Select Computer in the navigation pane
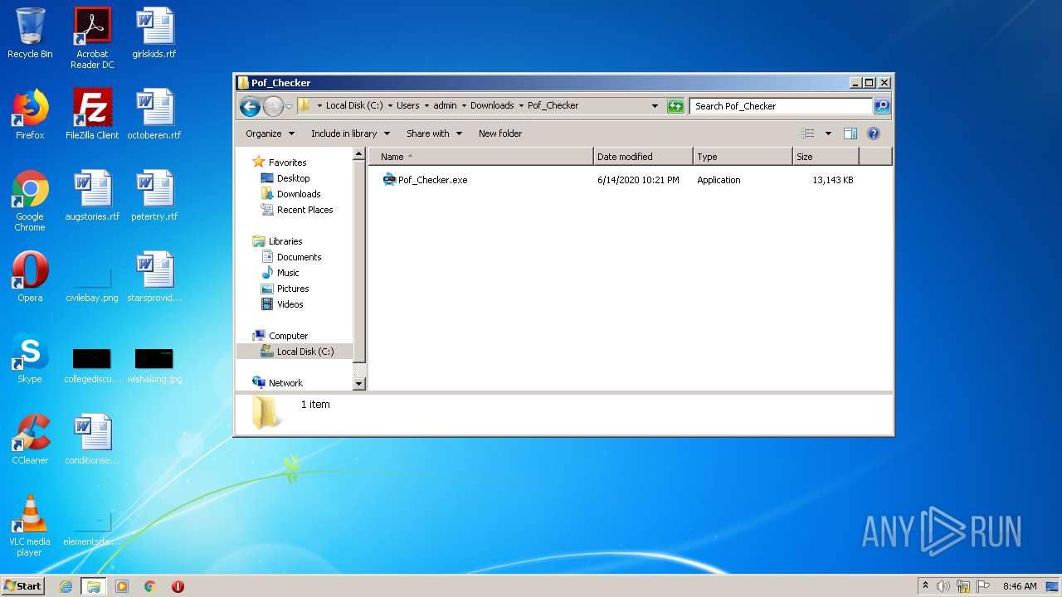 pos(288,336)
